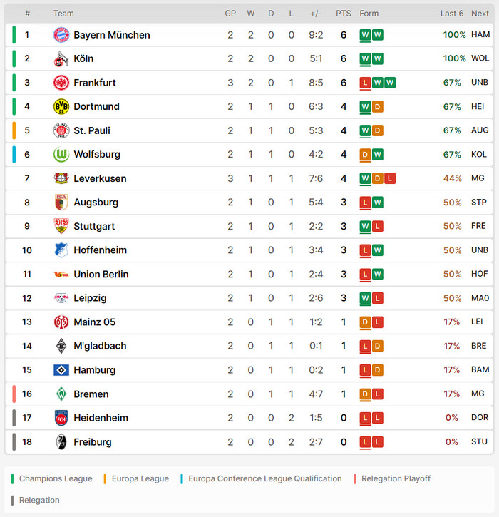Image resolution: width=499 pixels, height=517 pixels.
Task: Click the Leipzig bulls crest
Action: [x=61, y=298]
